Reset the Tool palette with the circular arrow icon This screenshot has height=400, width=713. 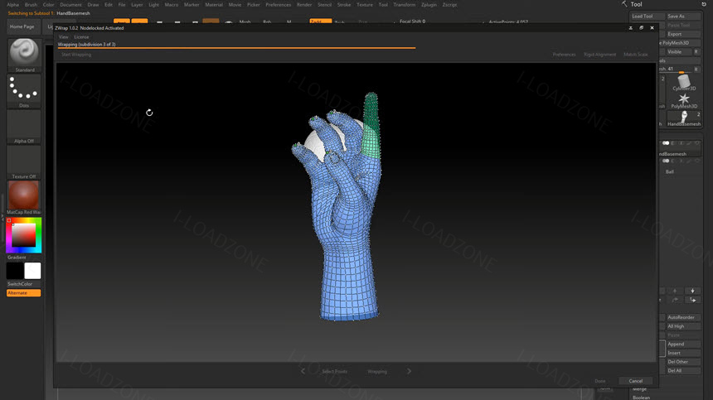pos(704,4)
